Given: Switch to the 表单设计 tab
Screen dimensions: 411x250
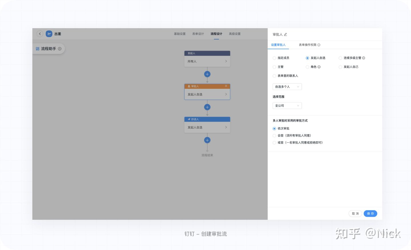Looking at the screenshot, I should tap(198, 34).
